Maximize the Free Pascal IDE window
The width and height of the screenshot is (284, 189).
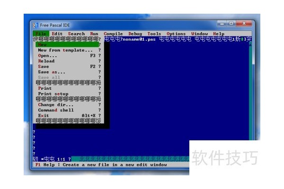[x=231, y=24]
